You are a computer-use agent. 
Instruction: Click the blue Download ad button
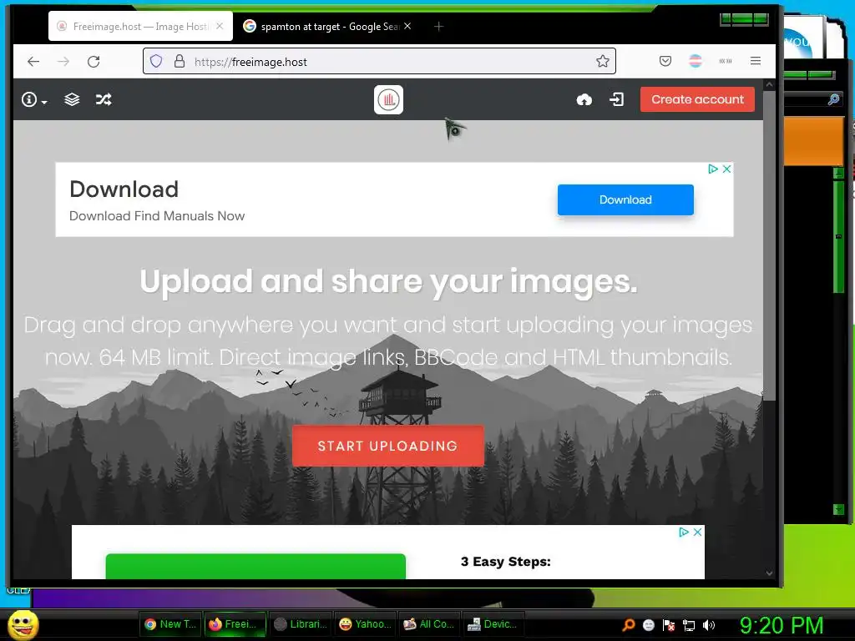pos(625,199)
